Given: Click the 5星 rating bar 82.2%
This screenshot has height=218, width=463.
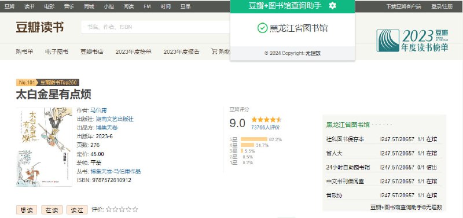Looking at the screenshot, I should 254,139.
